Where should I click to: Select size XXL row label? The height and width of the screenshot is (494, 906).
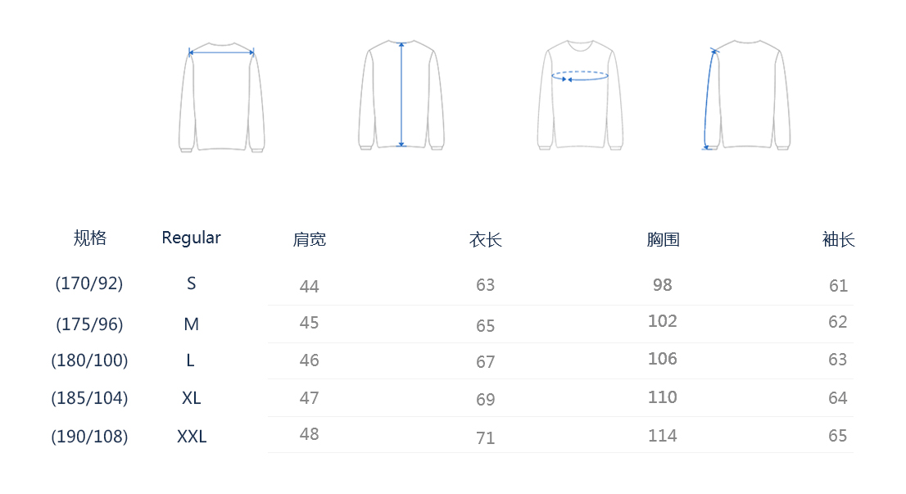192,437
